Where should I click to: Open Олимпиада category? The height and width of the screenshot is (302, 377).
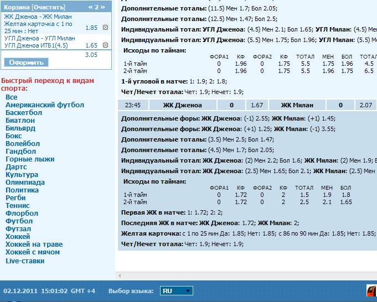(x=25, y=183)
